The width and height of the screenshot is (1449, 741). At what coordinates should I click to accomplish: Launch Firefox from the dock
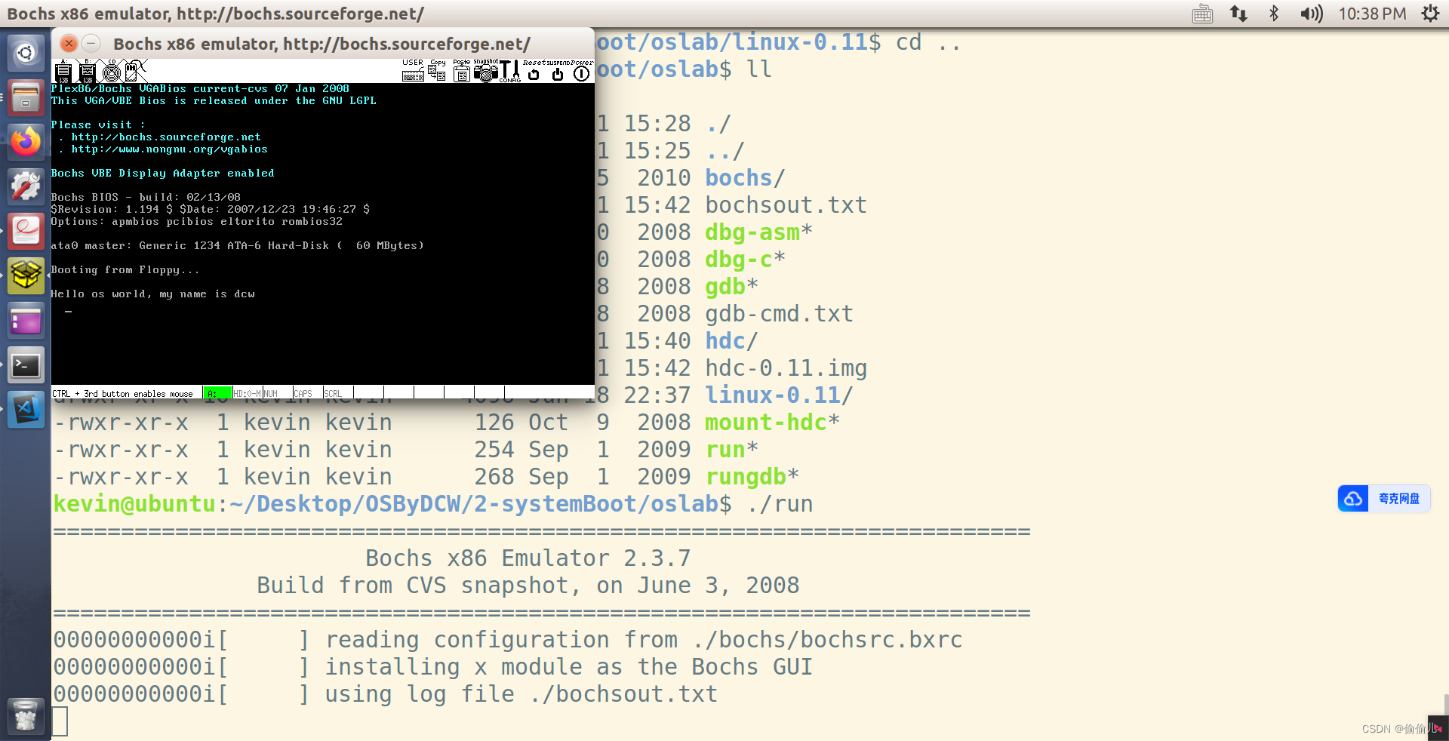26,142
